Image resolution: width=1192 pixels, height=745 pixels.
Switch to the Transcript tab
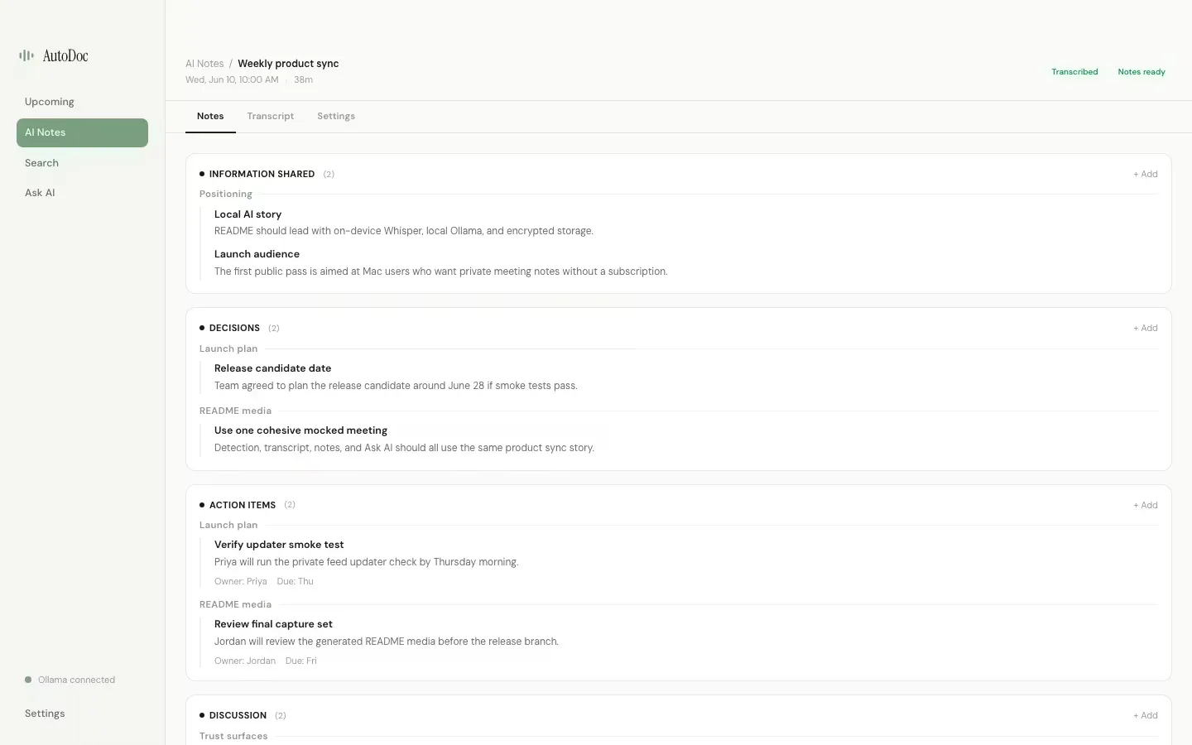(x=270, y=116)
